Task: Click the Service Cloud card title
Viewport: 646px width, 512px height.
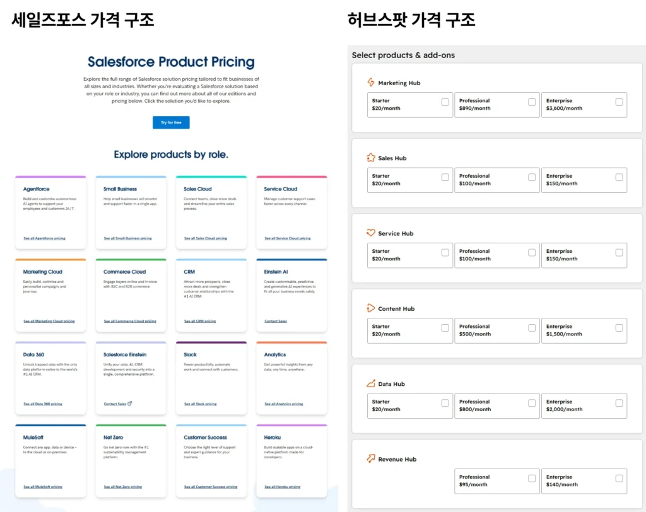Action: click(281, 189)
